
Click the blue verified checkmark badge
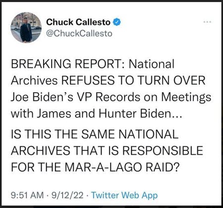(x=117, y=22)
